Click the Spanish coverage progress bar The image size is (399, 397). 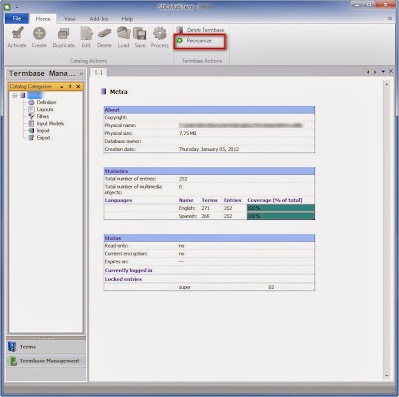tap(281, 216)
